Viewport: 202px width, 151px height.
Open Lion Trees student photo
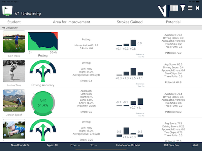[14, 42]
